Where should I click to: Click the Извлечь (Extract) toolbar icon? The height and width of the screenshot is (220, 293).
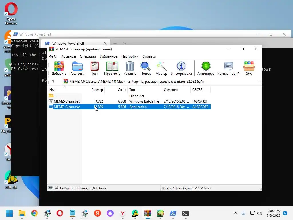point(77,68)
